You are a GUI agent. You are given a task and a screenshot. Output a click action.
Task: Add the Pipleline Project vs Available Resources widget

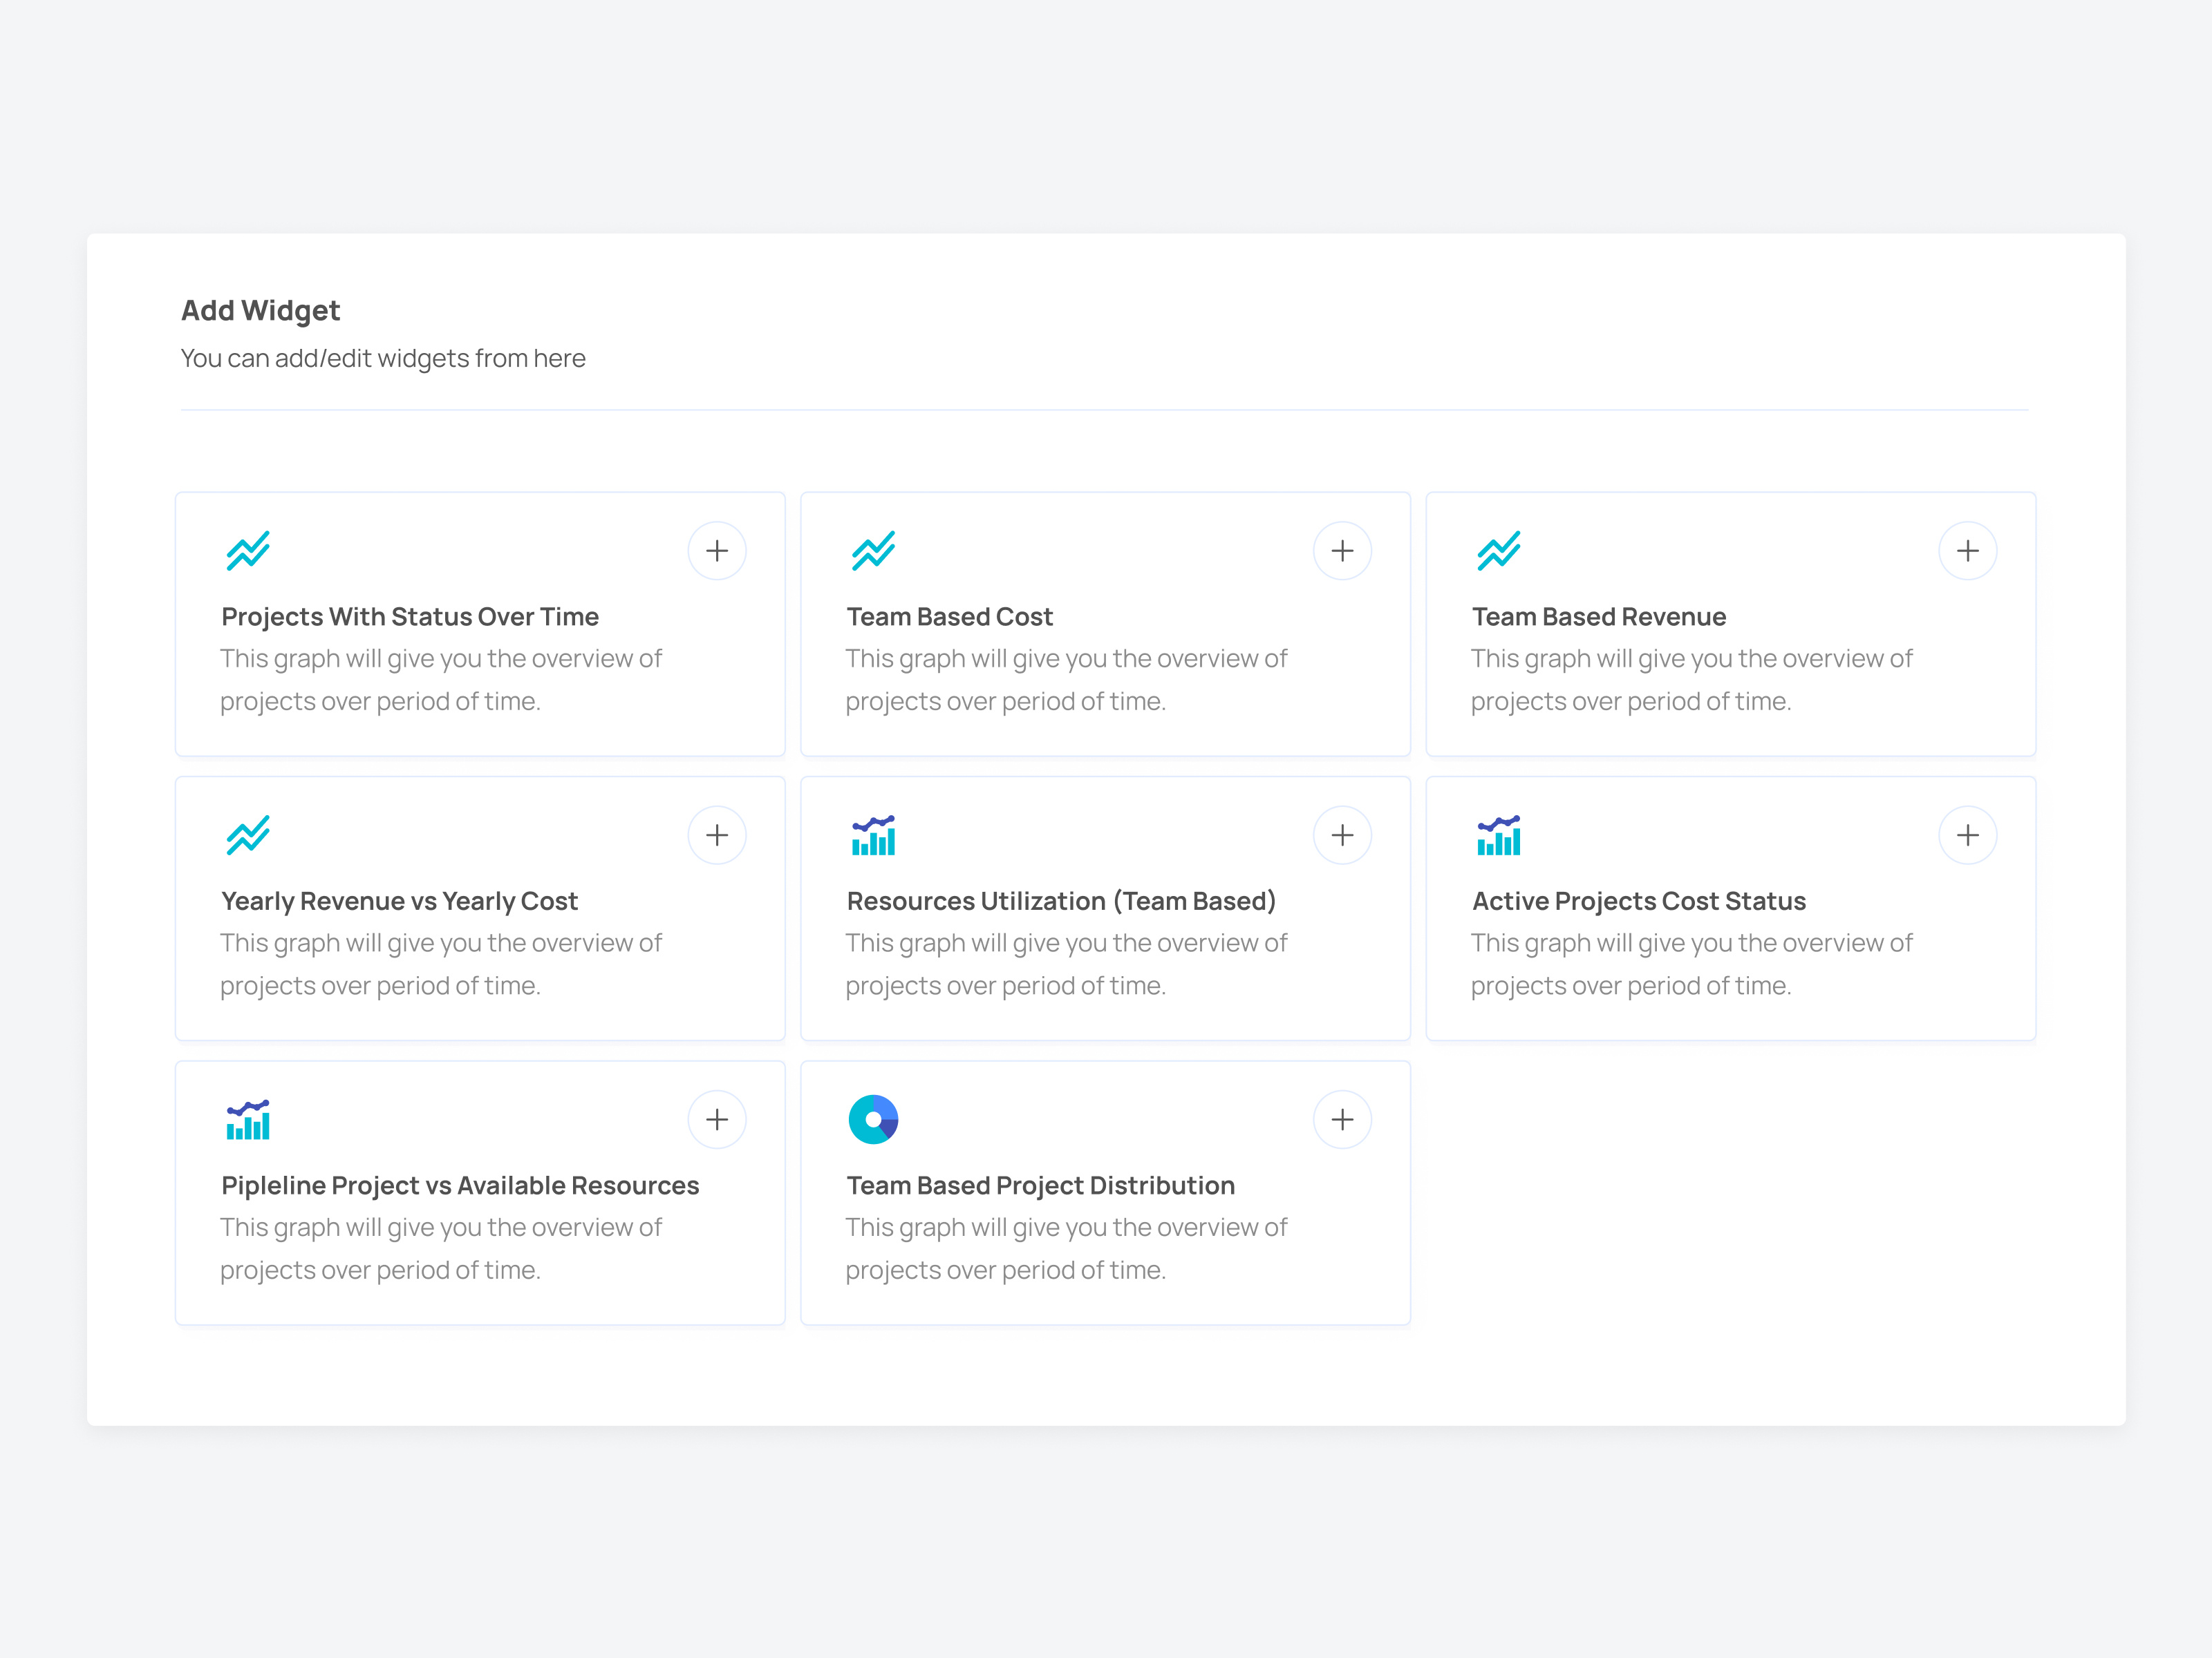click(717, 1119)
